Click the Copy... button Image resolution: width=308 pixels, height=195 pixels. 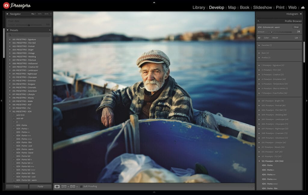[17, 187]
